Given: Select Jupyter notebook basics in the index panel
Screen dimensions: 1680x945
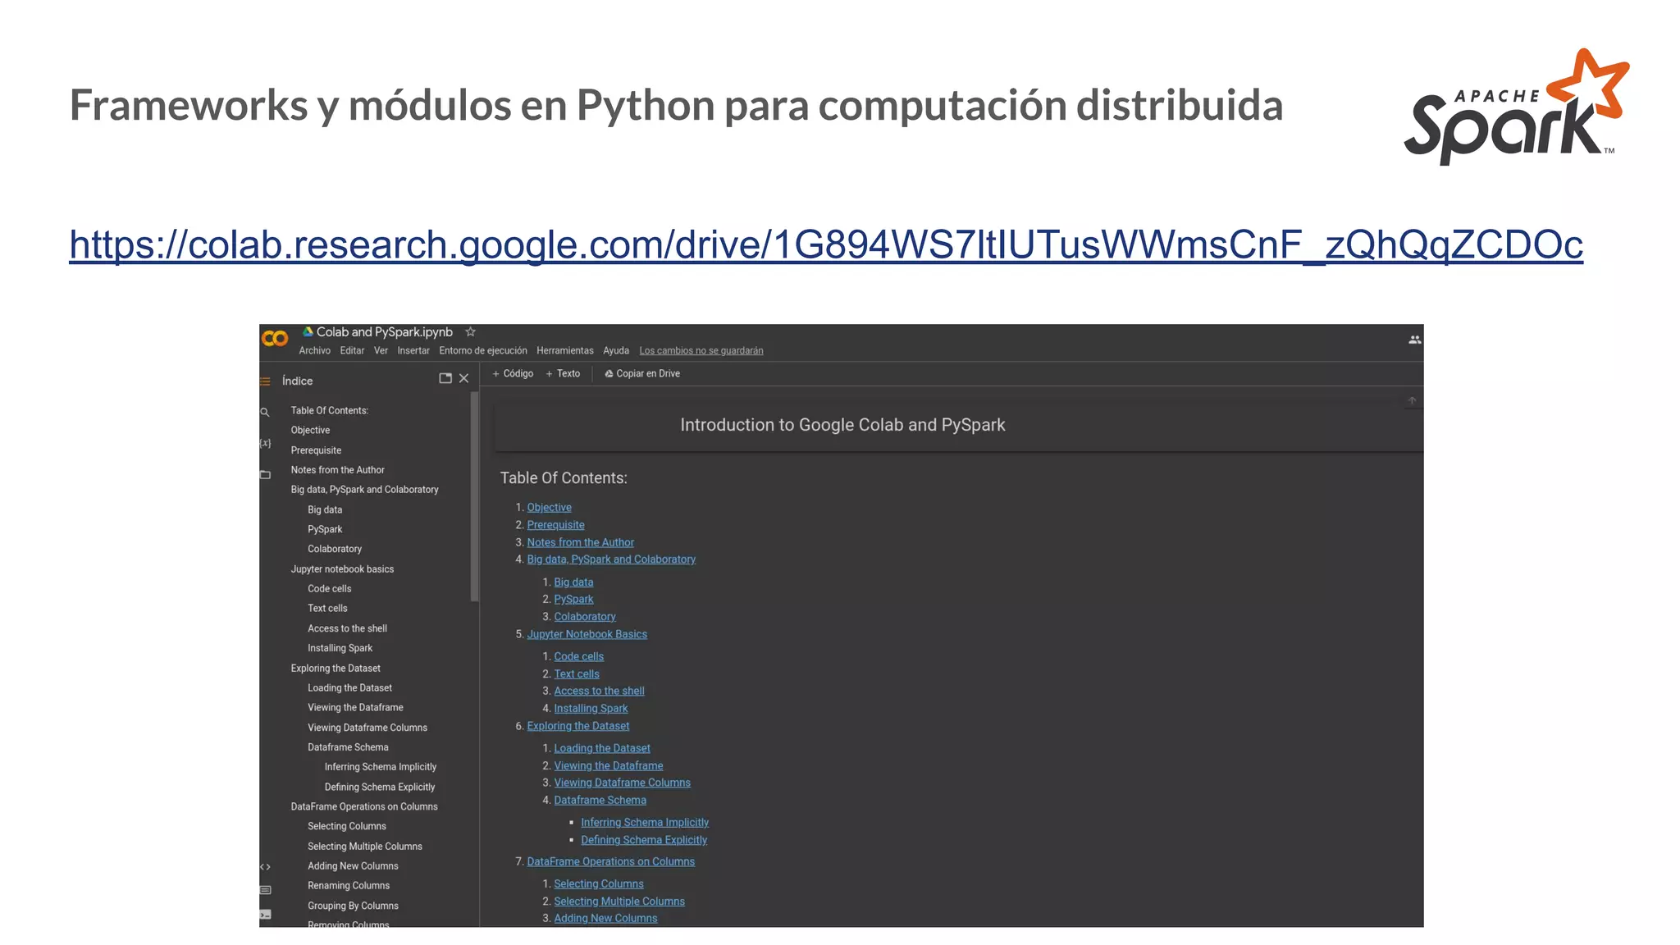Looking at the screenshot, I should coord(342,569).
